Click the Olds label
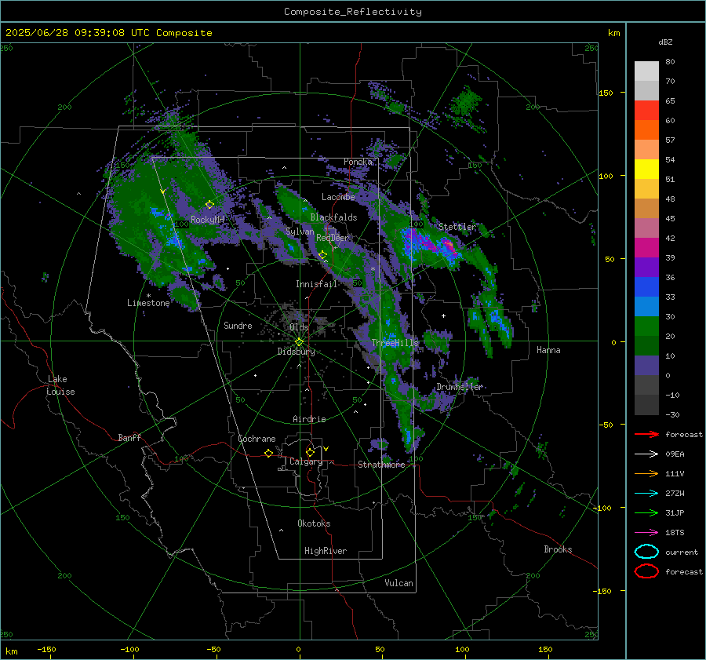This screenshot has height=660, width=706. (299, 327)
